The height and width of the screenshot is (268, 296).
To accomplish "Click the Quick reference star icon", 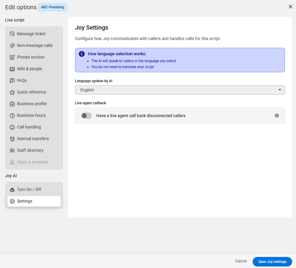I will coord(12,92).
